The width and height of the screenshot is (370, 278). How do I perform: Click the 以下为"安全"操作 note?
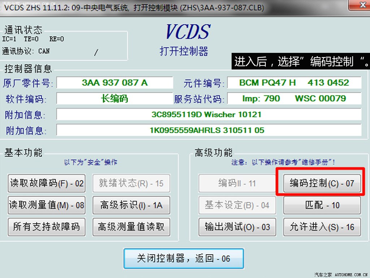point(91,162)
